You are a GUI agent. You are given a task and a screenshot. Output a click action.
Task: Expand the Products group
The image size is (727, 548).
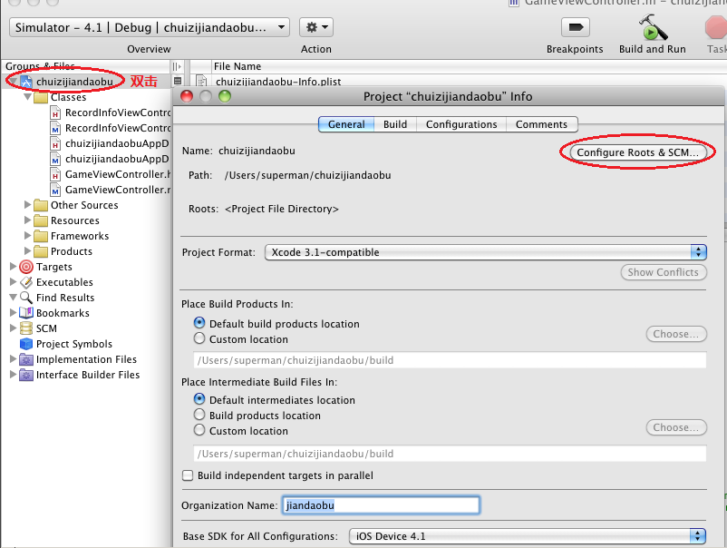coord(27,251)
